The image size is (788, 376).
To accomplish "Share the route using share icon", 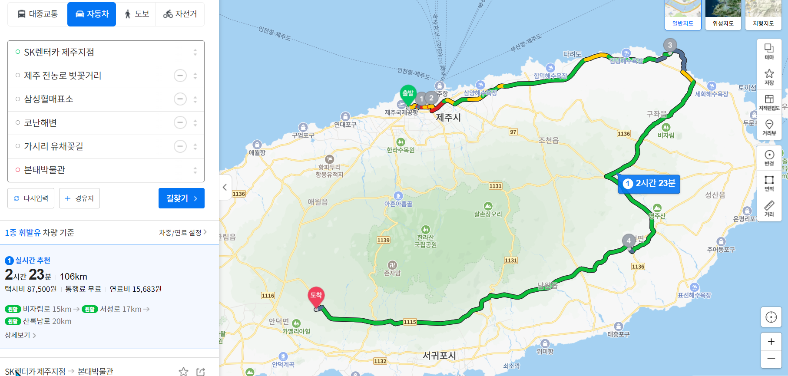I will click(200, 372).
